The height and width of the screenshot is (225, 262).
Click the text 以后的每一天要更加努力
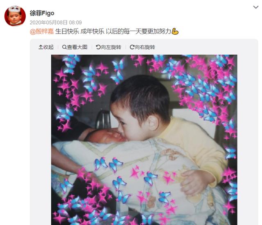pos(138,31)
